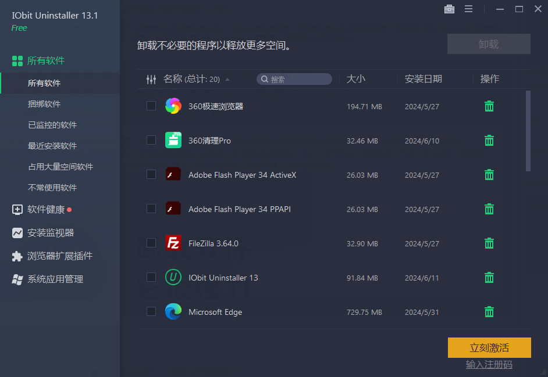Click trash icon for Flash Player 34 PPAPI
The width and height of the screenshot is (548, 377).
(x=489, y=209)
